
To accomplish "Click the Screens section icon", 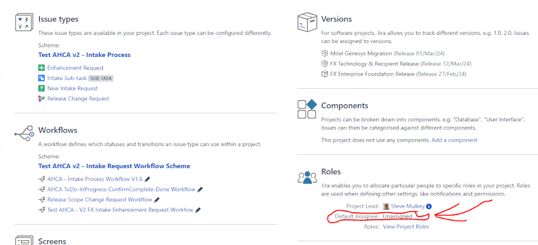I will point(24,240).
